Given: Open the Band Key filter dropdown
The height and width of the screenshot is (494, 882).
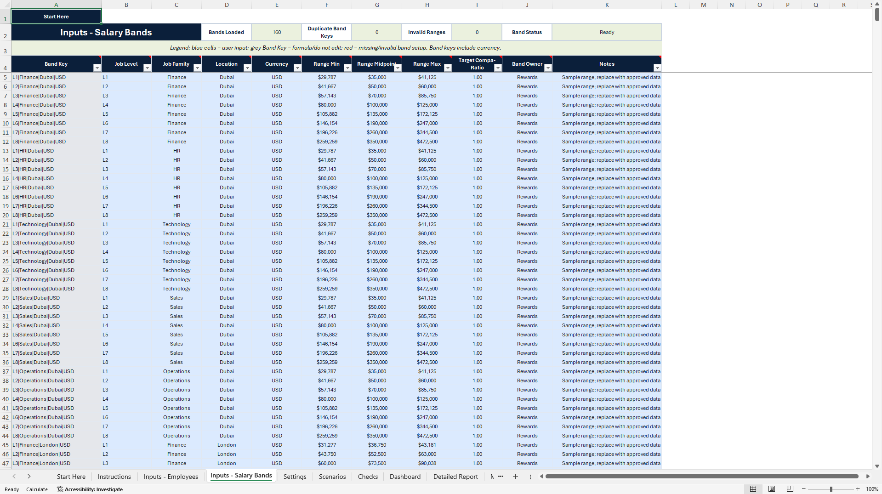Looking at the screenshot, I should coord(97,68).
